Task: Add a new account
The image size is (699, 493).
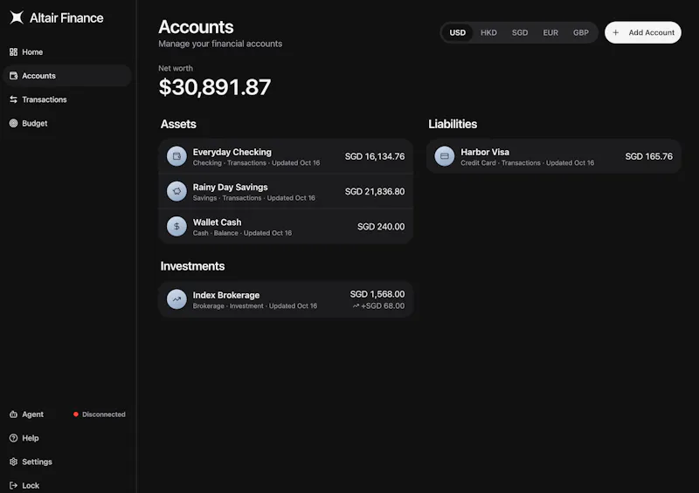Action: 643,32
